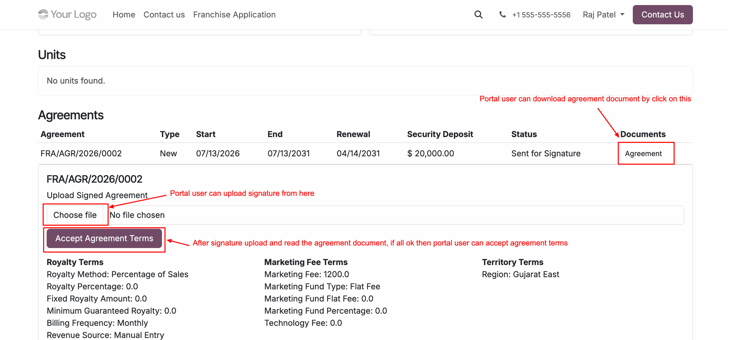Click the $ 20,000.00 security deposit value
Image resolution: width=731 pixels, height=340 pixels.
(x=431, y=153)
